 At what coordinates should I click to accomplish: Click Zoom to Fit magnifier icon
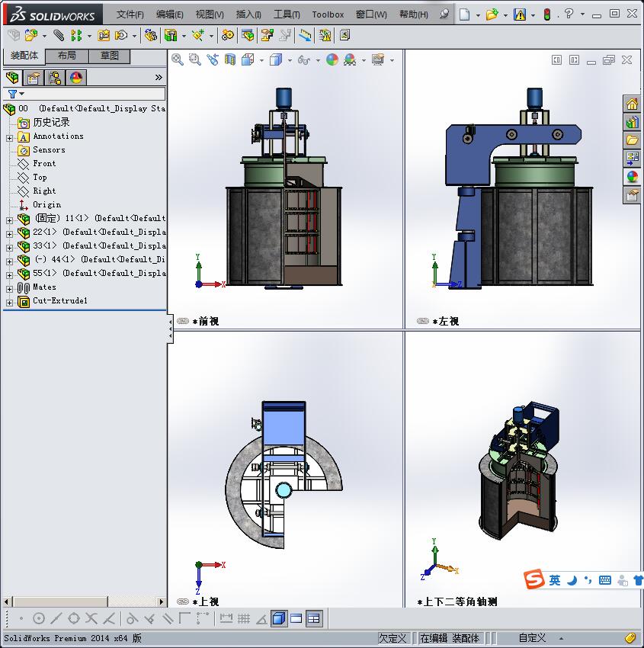(x=177, y=59)
